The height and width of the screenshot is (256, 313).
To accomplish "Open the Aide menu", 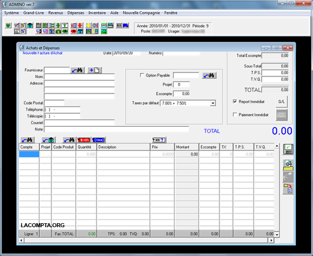I will pos(114,13).
